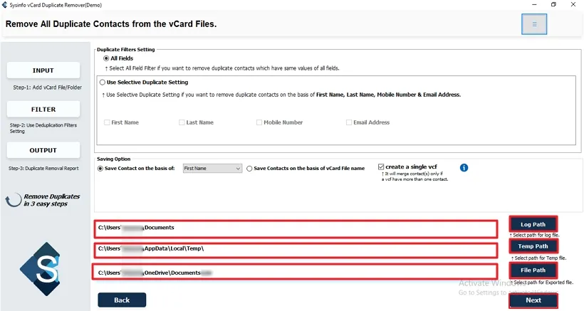
Task: Go to the INPUT step
Action: (43, 70)
